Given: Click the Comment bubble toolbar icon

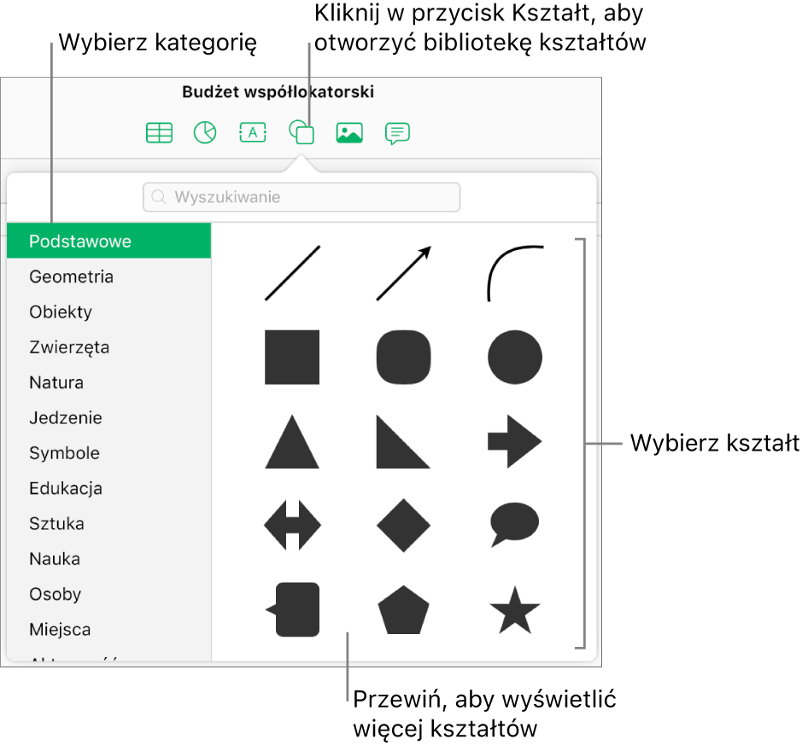Looking at the screenshot, I should pyautogui.click(x=397, y=133).
